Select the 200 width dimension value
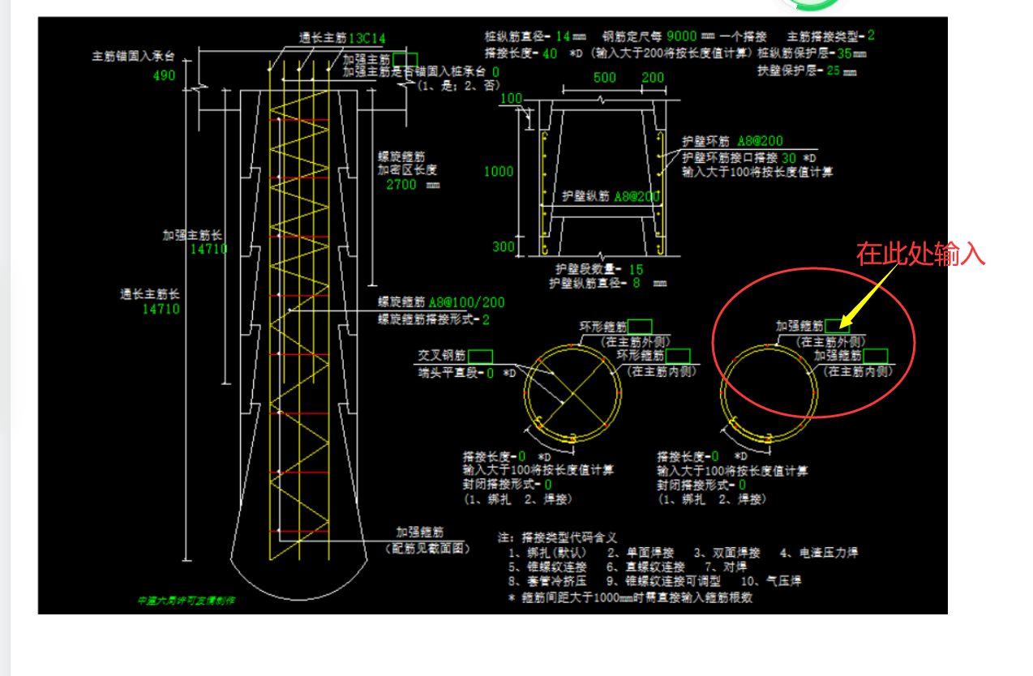Viewport: 1033px width, 676px height. [x=653, y=79]
